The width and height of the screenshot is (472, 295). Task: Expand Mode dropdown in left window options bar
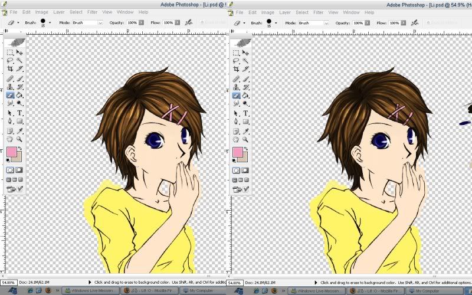tap(100, 23)
